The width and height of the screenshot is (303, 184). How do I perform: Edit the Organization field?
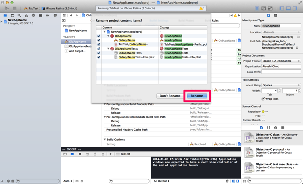281,66
